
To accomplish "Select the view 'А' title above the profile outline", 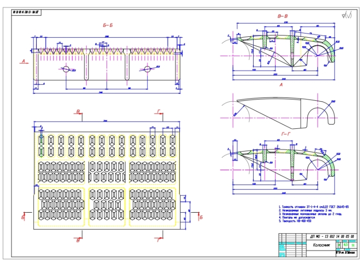I will tap(281, 85).
